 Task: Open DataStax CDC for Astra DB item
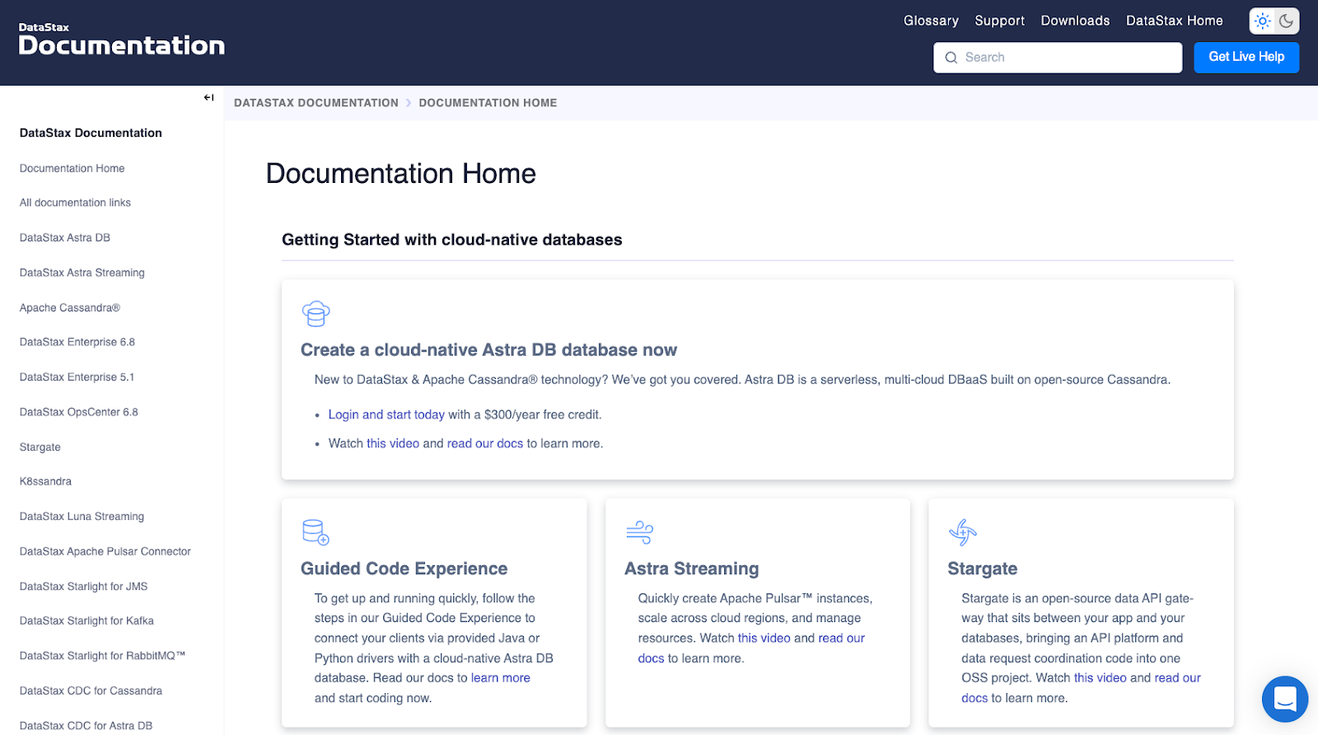point(86,726)
